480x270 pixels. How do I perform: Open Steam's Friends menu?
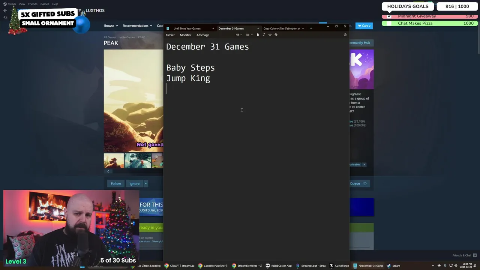click(33, 4)
